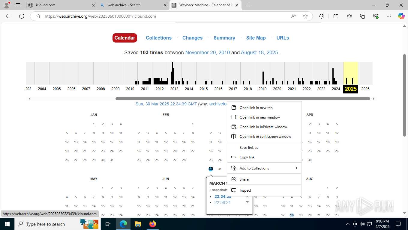
Task: Open the Site Map view link
Action: pyautogui.click(x=256, y=38)
